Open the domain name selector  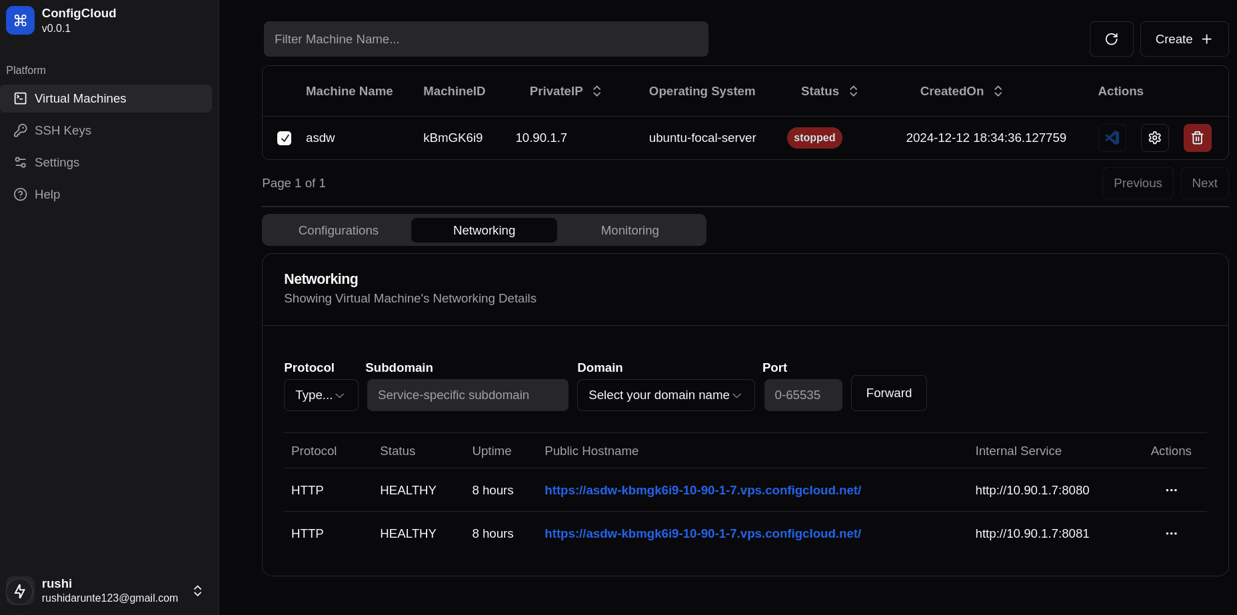[x=665, y=395]
